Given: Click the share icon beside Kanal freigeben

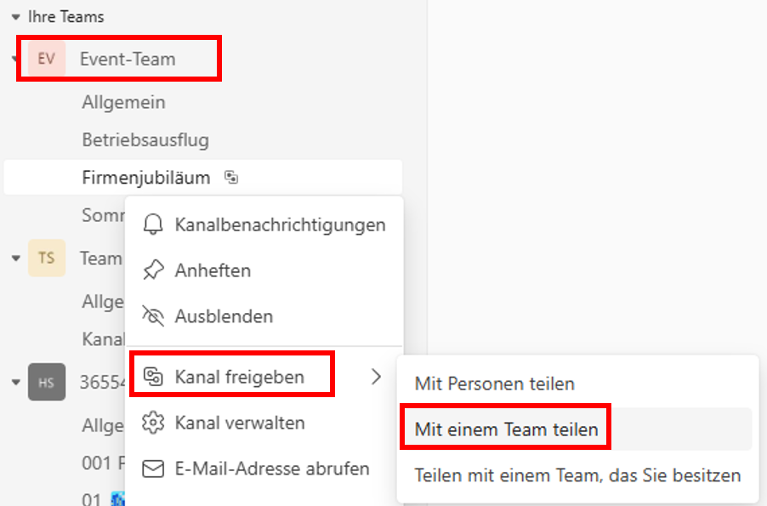Looking at the screenshot, I should pyautogui.click(x=153, y=377).
